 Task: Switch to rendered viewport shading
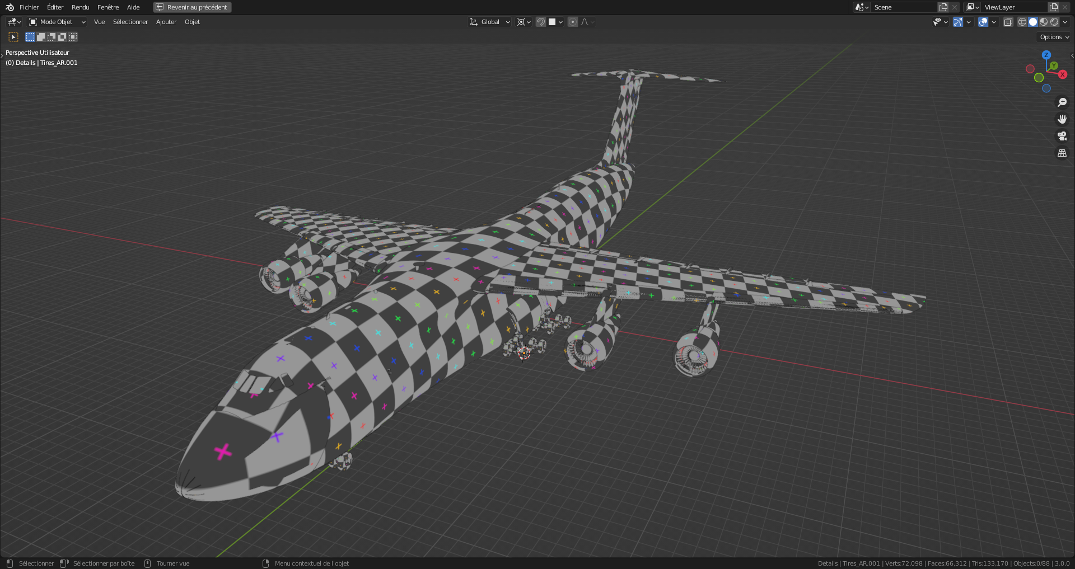point(1054,22)
